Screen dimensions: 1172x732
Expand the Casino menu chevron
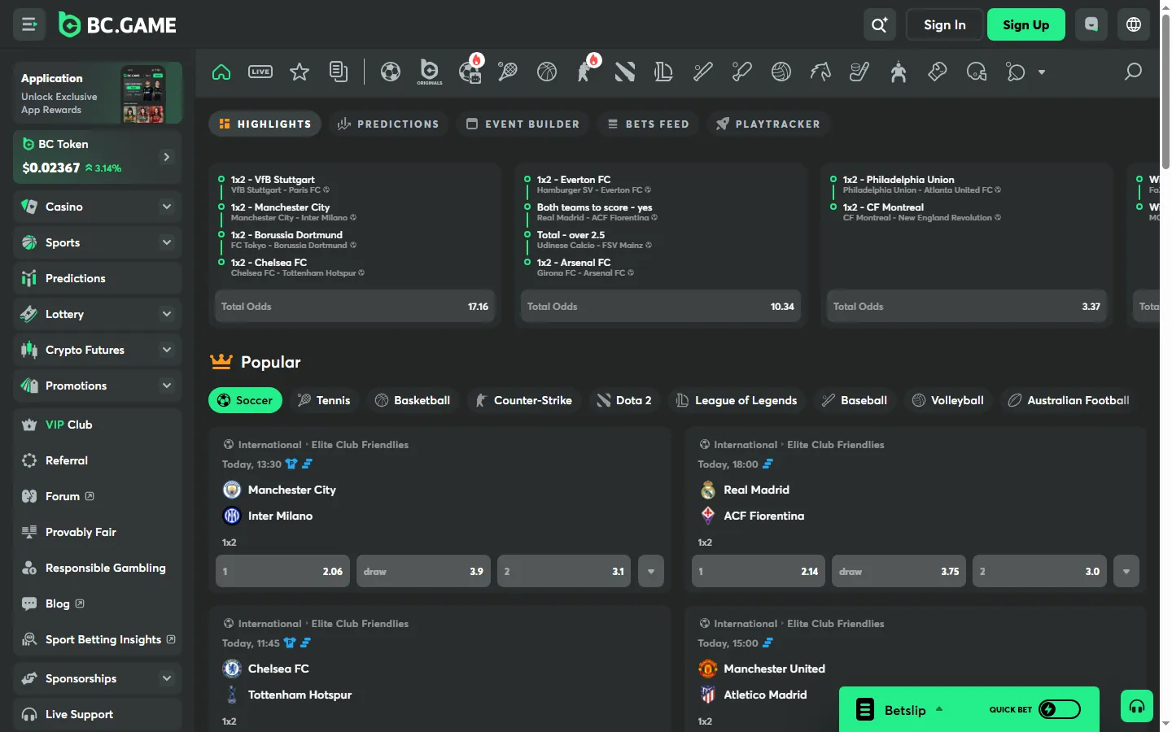pyautogui.click(x=167, y=207)
